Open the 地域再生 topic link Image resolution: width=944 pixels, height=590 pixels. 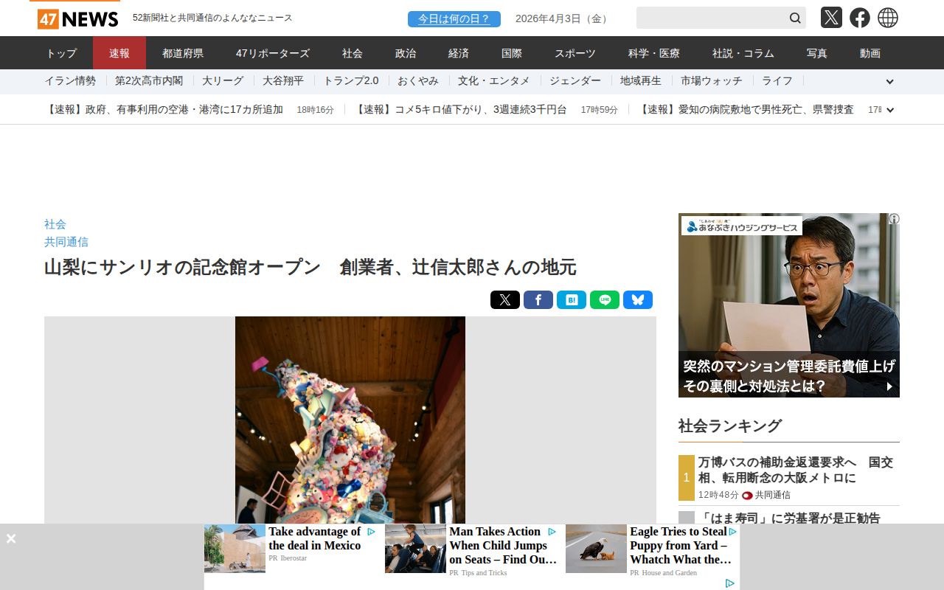click(x=641, y=81)
